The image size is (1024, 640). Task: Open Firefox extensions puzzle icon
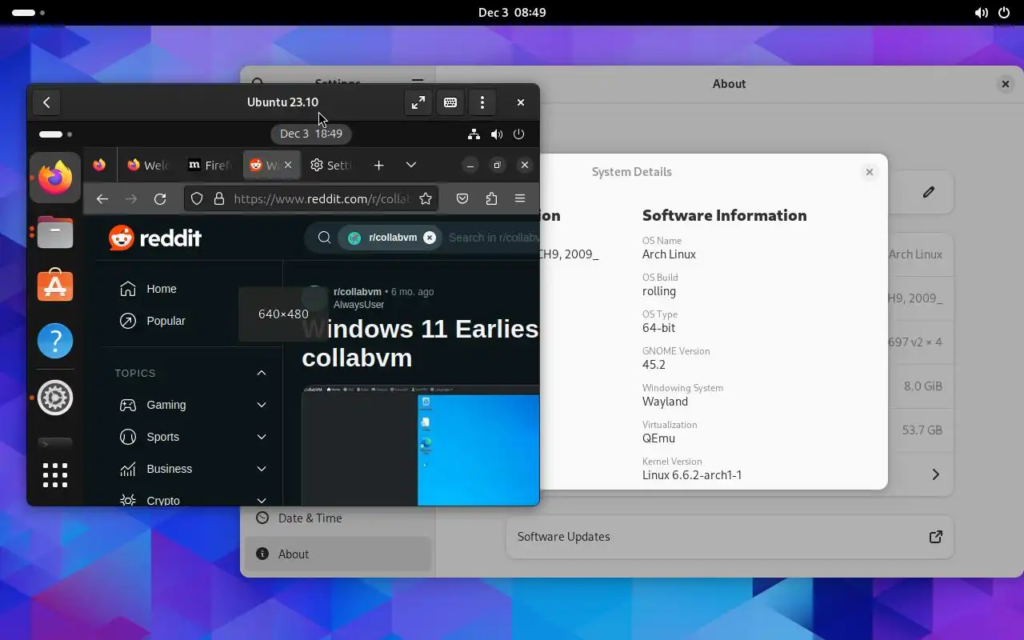tap(491, 199)
